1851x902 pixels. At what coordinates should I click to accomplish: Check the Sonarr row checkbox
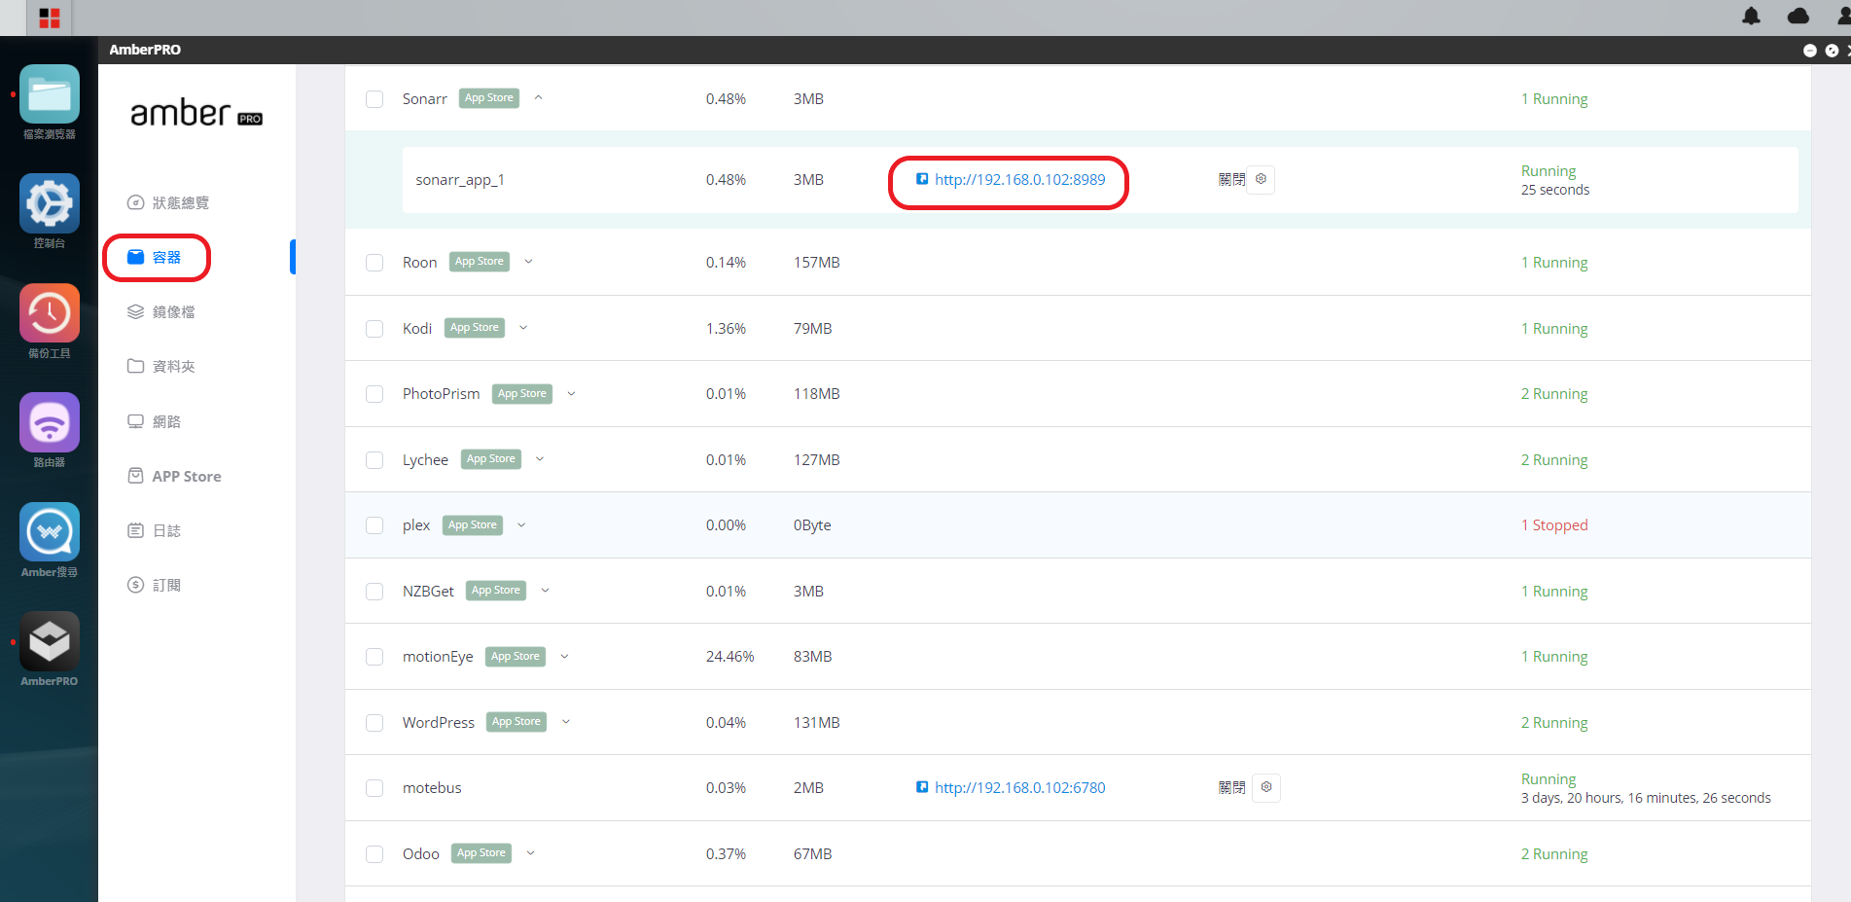click(x=374, y=99)
